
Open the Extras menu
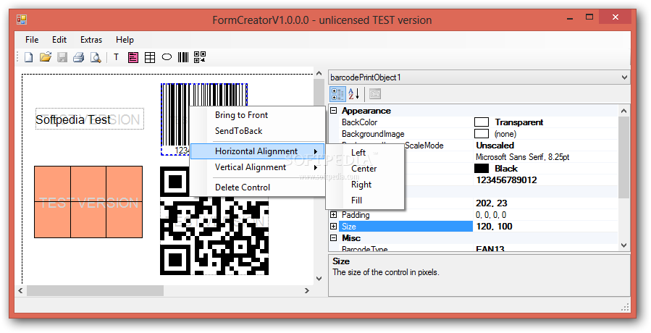pyautogui.click(x=91, y=40)
